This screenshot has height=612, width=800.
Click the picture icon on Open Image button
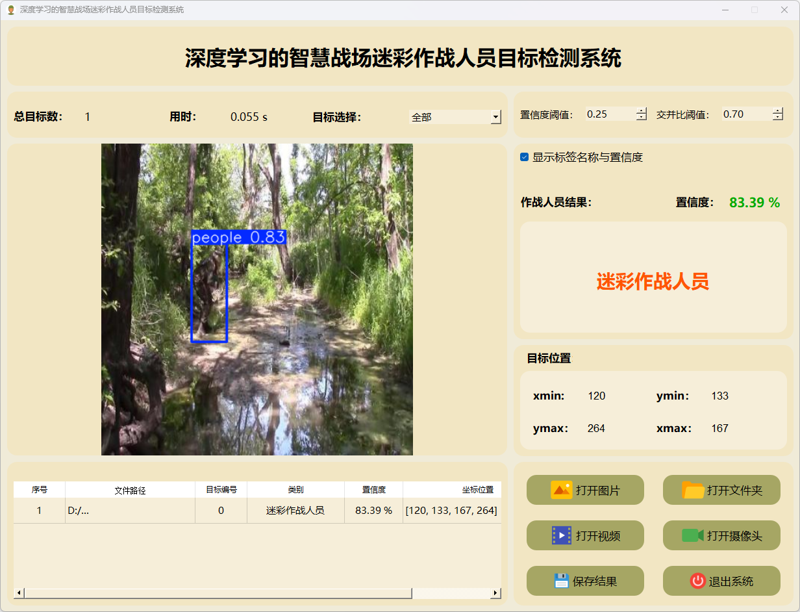[561, 490]
